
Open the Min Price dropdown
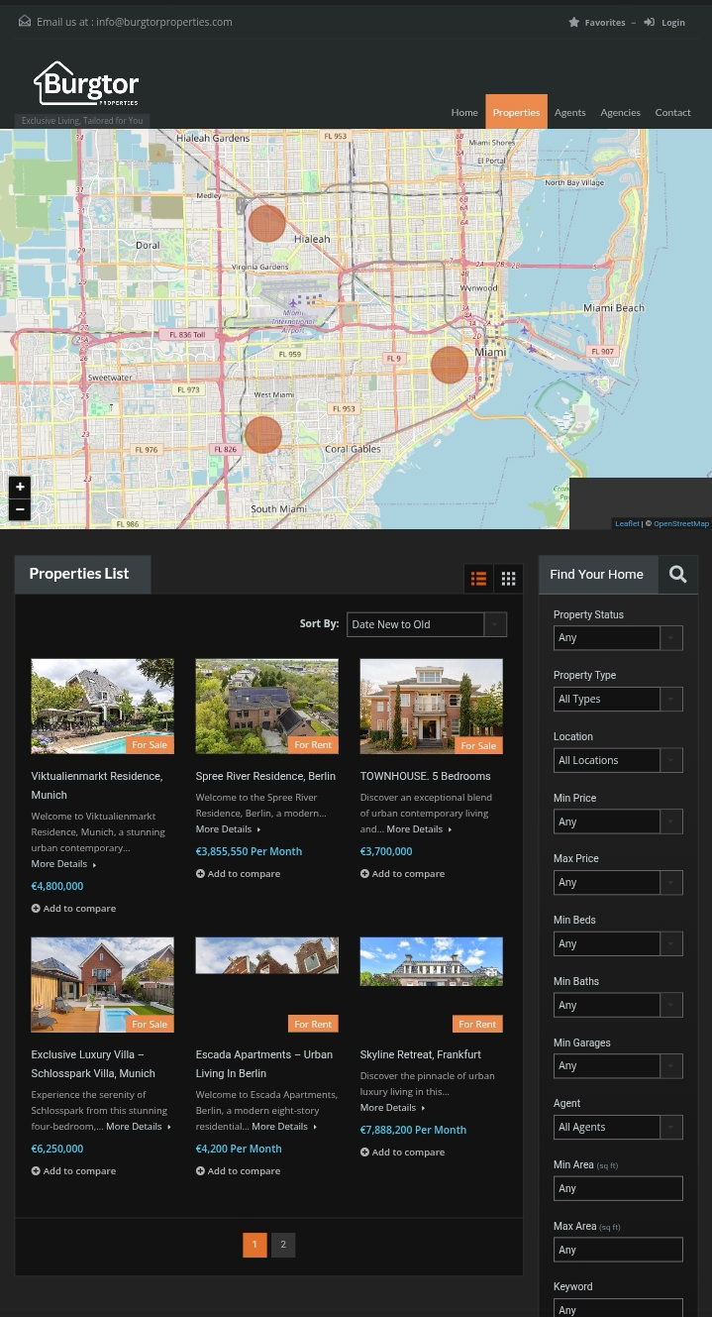pos(618,822)
